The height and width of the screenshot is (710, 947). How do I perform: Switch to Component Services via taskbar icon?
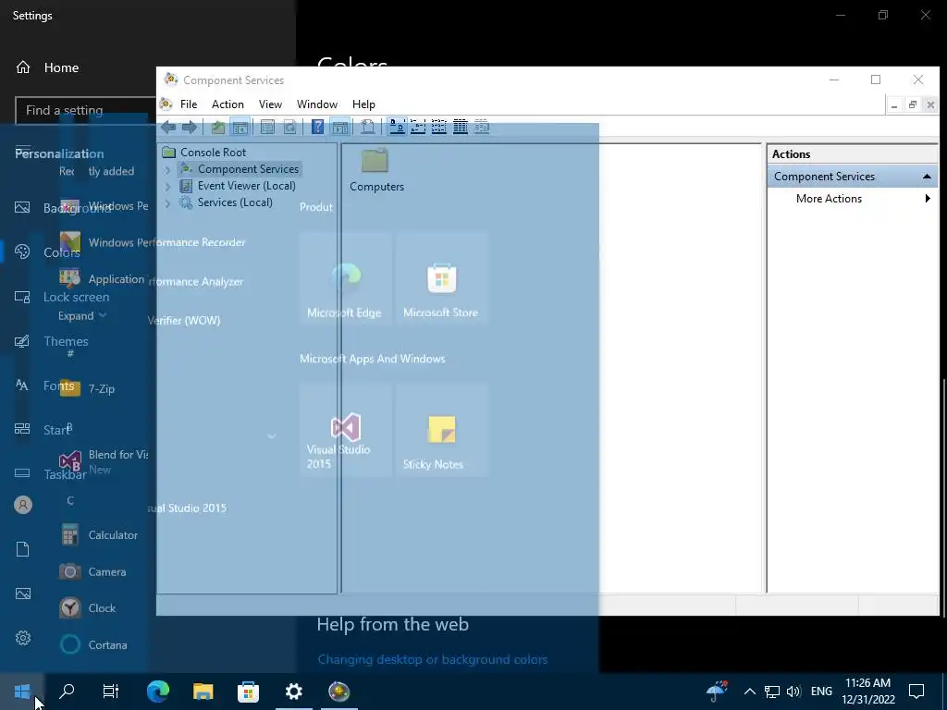(338, 692)
